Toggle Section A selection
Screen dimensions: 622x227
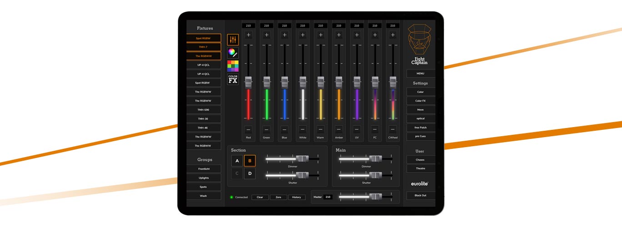click(x=237, y=161)
